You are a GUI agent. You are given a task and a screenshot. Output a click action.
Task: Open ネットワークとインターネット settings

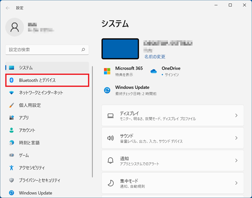click(x=47, y=93)
